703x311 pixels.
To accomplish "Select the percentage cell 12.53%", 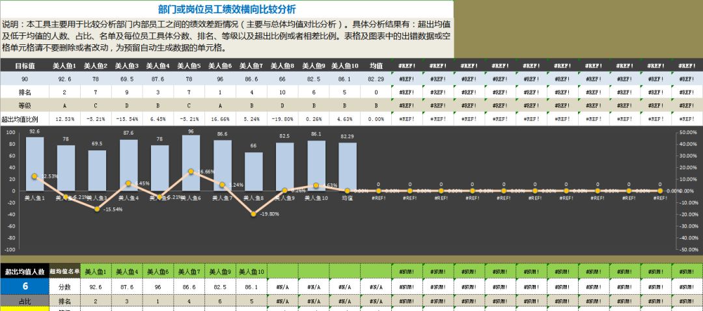I will point(64,119).
